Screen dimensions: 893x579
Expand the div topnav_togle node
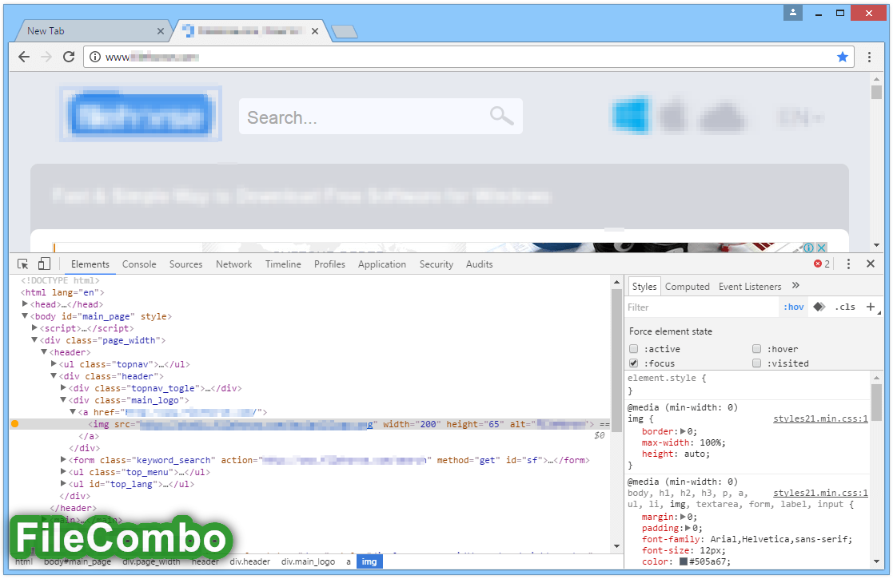(x=63, y=388)
